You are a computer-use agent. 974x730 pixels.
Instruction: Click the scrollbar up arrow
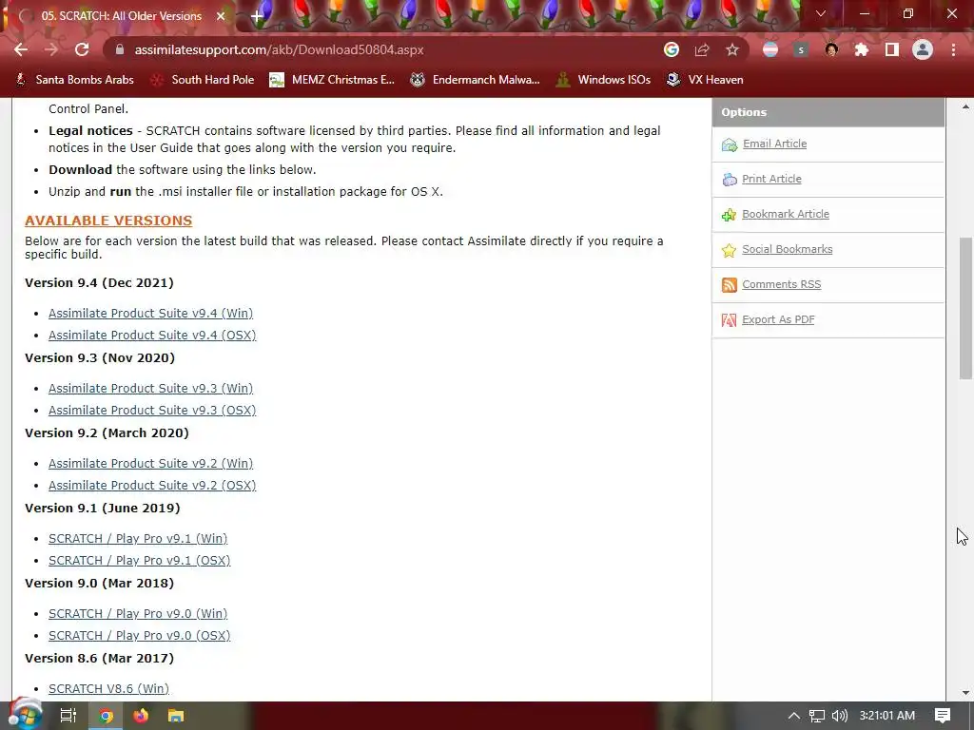tap(965, 106)
